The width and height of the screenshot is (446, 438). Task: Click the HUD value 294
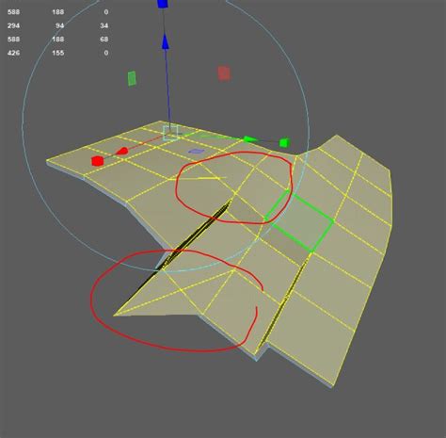(x=13, y=25)
